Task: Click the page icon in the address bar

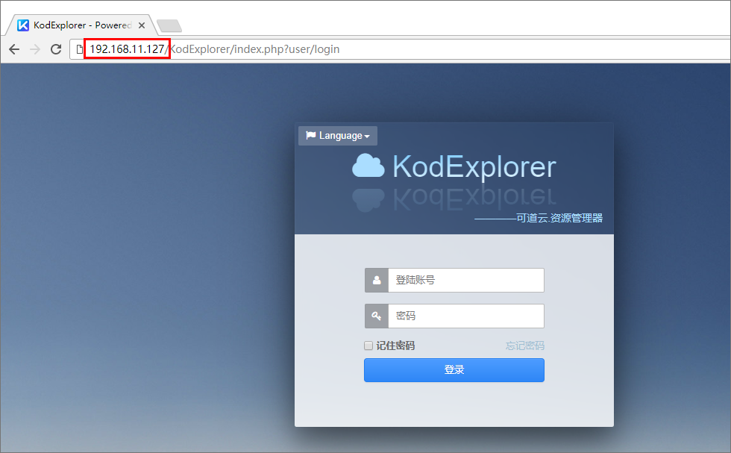Action: coord(78,49)
